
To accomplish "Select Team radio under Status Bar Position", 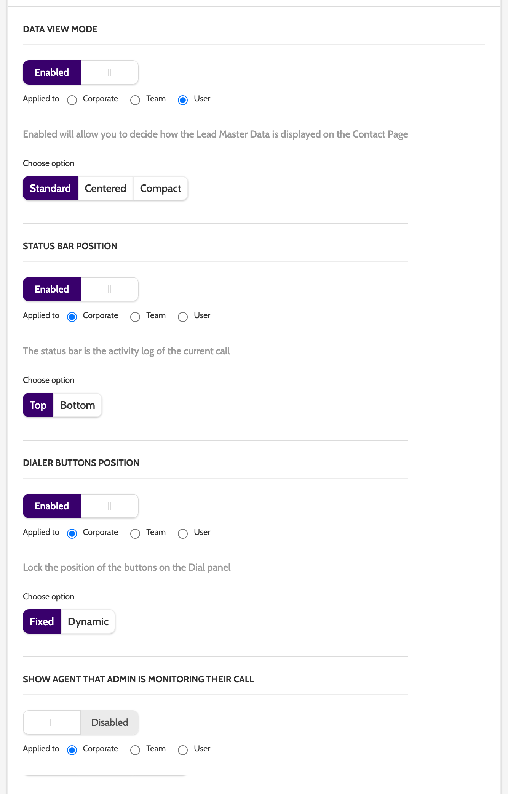I will point(135,317).
